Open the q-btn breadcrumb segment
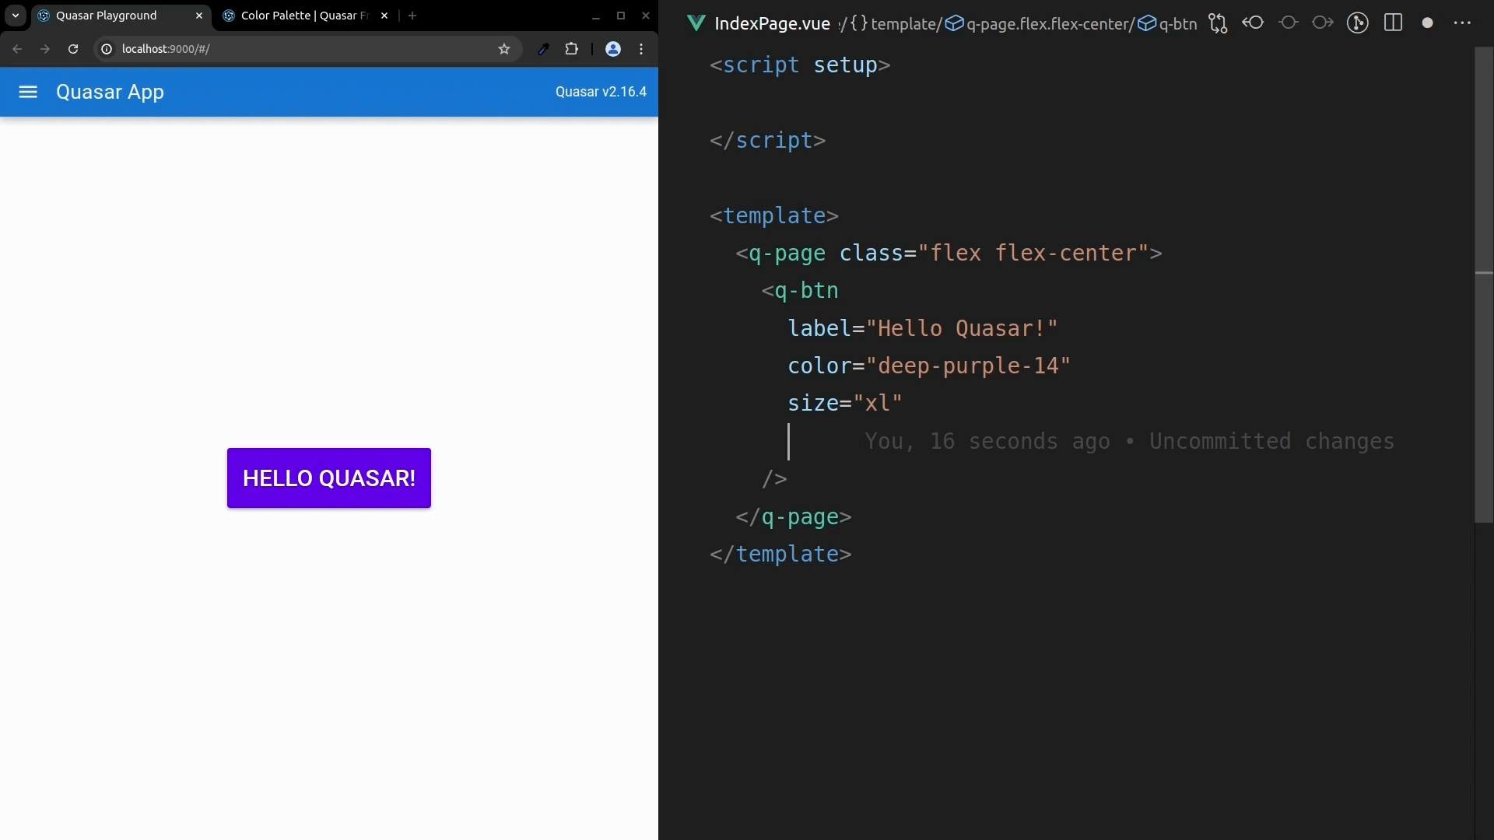The image size is (1494, 840). pyautogui.click(x=1167, y=23)
